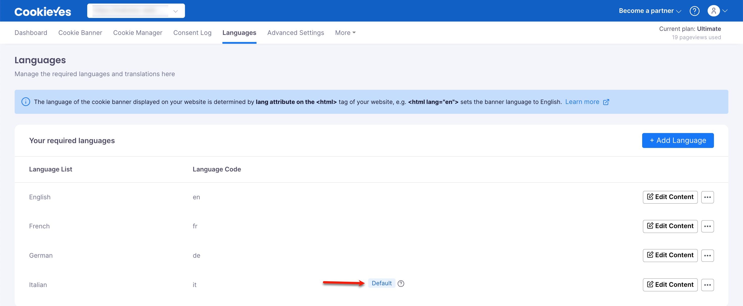Screen dimensions: 743x306
Task: Select the Languages tab
Action: tap(239, 33)
